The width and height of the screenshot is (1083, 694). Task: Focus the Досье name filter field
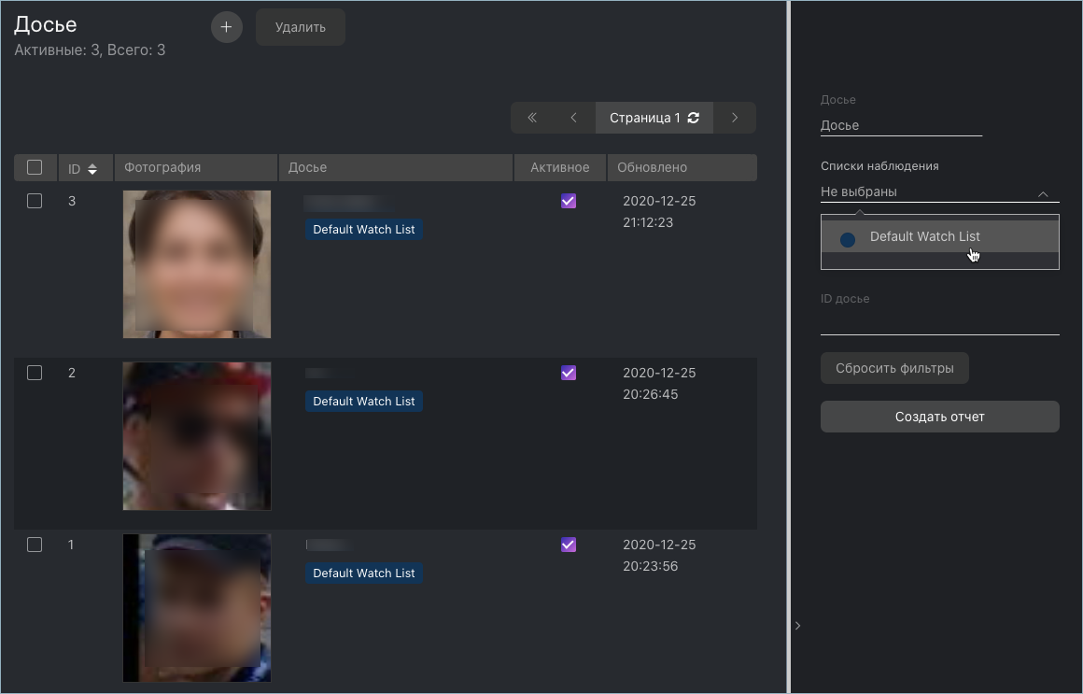901,125
